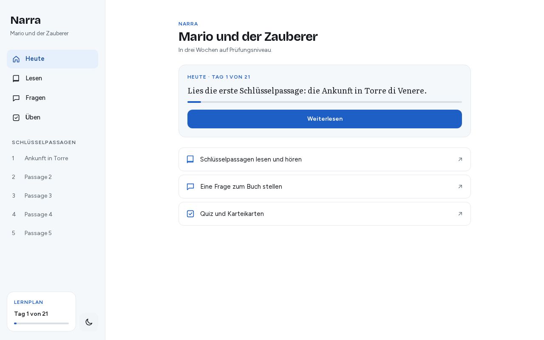Screen dimensions: 544x340
Task: Click the Fragen speech bubble icon
Action: 16,98
